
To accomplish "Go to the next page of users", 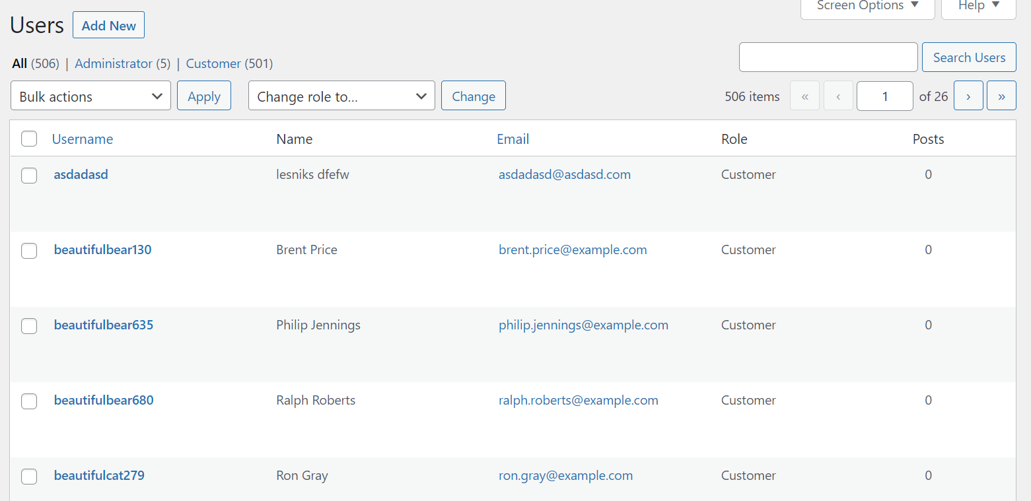I will [968, 96].
